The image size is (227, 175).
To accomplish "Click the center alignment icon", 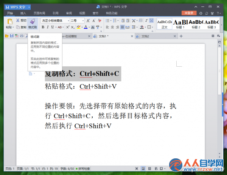I will click(112, 27).
